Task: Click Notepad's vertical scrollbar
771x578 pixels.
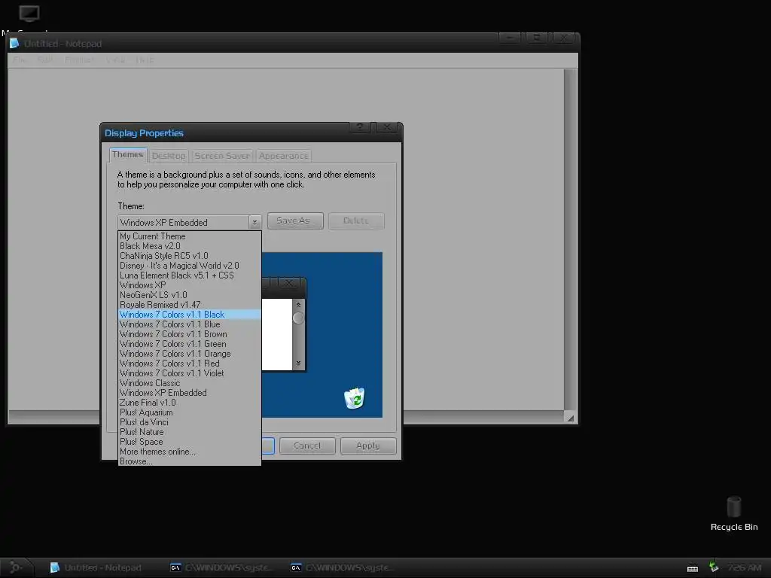Action: click(x=571, y=239)
